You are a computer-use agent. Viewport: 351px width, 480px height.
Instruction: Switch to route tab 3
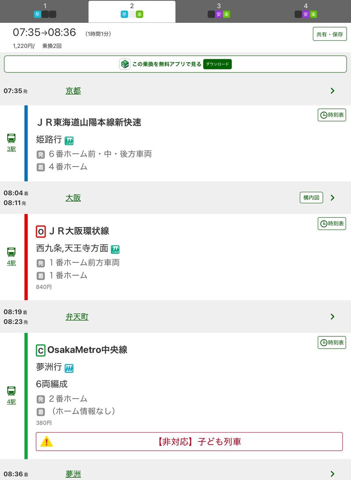pyautogui.click(x=218, y=11)
